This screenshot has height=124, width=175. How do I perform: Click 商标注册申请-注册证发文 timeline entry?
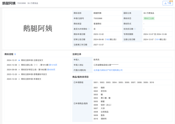[x=32, y=60]
